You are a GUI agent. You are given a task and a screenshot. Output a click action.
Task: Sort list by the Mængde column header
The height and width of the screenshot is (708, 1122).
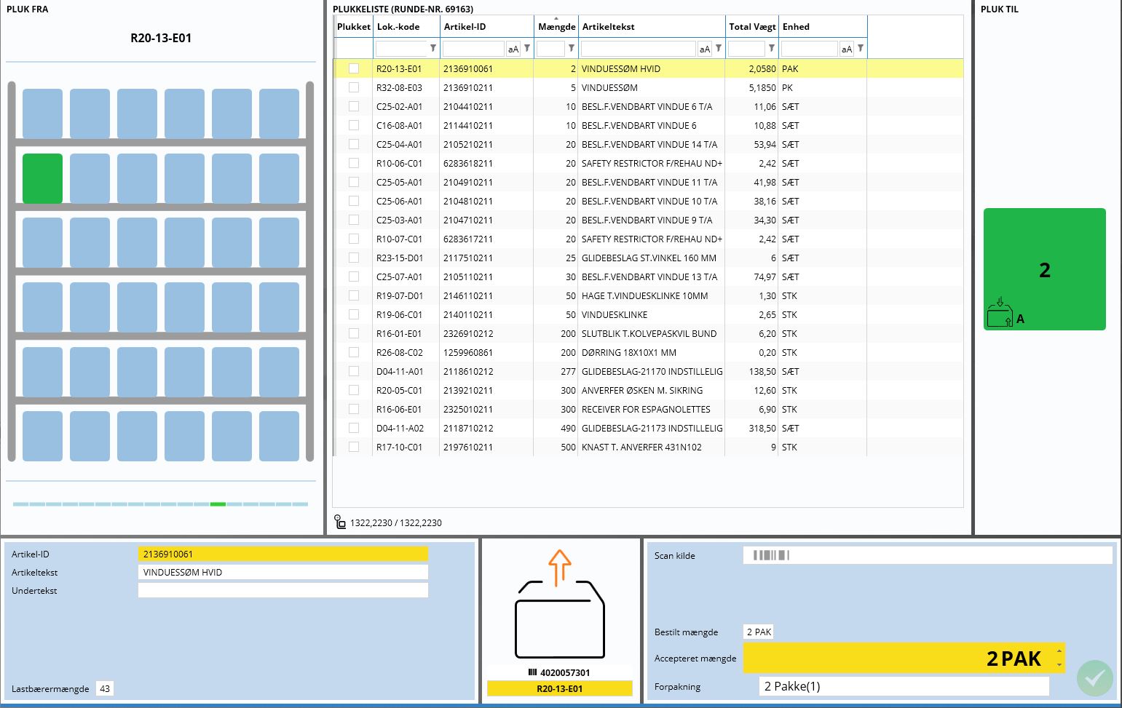(556, 27)
